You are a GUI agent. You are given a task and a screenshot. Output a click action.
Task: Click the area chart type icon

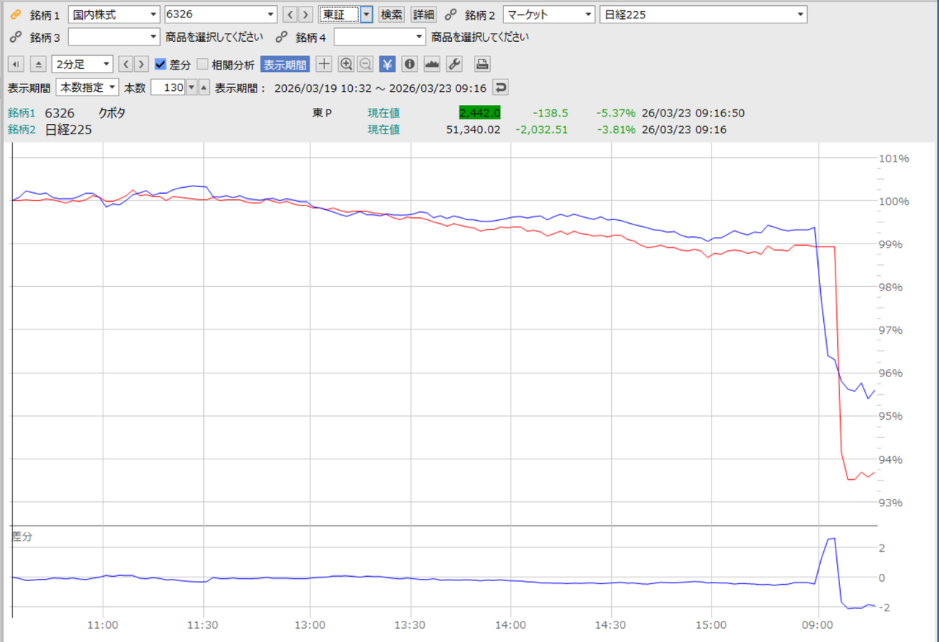pos(432,64)
